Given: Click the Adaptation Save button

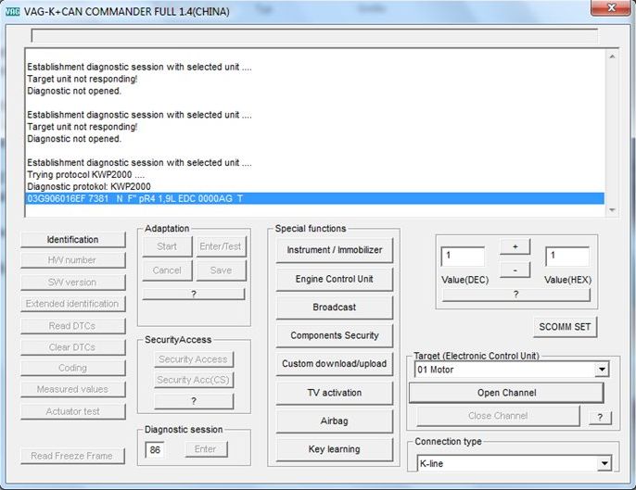Looking at the screenshot, I should 221,270.
